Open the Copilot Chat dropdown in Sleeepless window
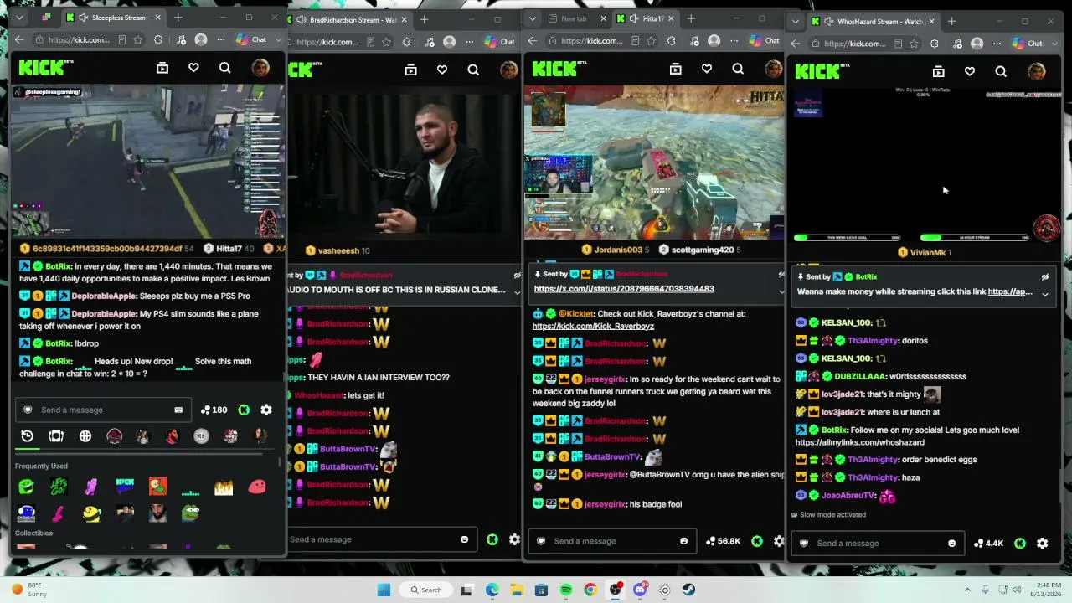The width and height of the screenshot is (1072, 603). [279, 39]
